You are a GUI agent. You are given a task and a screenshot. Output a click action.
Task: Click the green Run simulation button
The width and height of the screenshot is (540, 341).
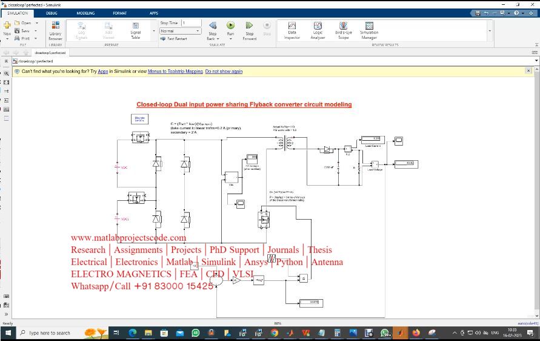click(230, 26)
